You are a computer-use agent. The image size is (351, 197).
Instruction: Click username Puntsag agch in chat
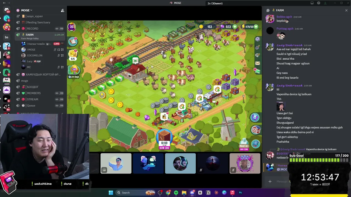(x=285, y=29)
